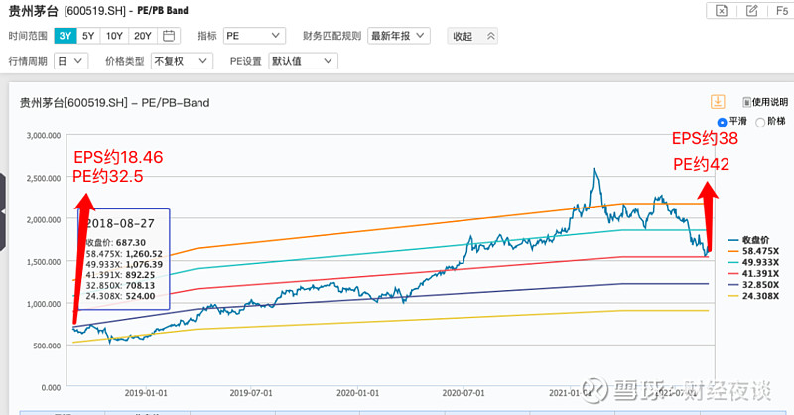The height and width of the screenshot is (415, 794).
Task: Click the 2019-07-01 axis label
Action: 251,393
